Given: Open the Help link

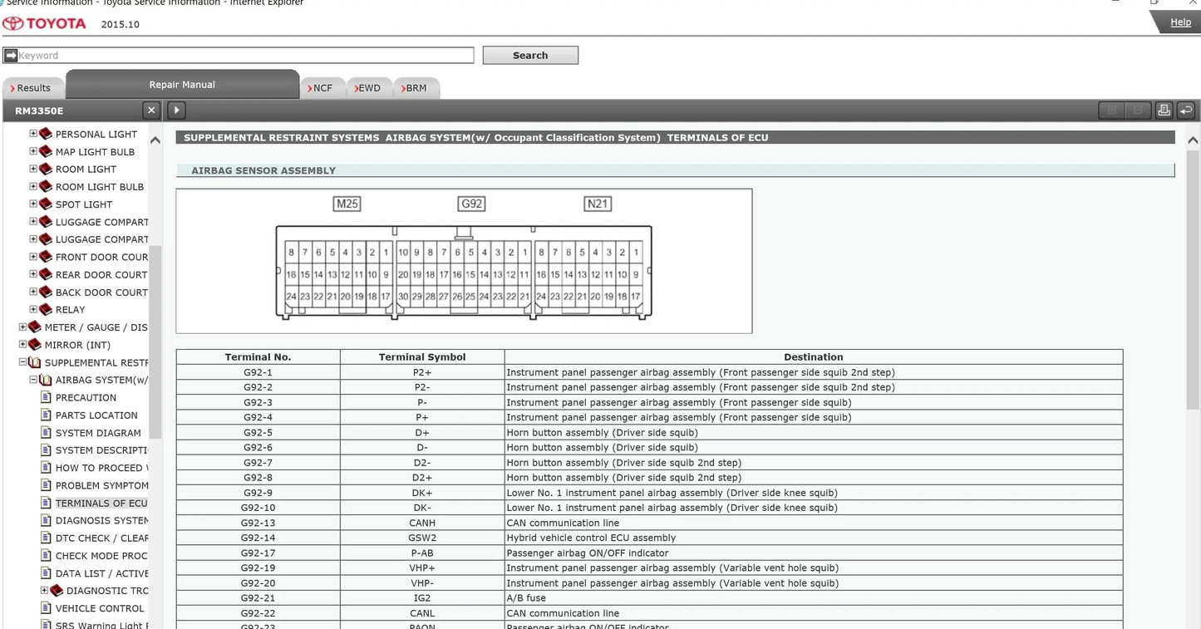Looking at the screenshot, I should pyautogui.click(x=1180, y=22).
